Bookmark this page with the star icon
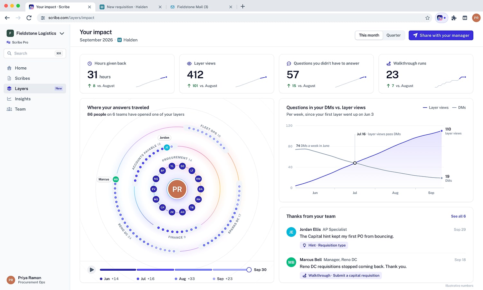483x290 pixels. [x=427, y=18]
